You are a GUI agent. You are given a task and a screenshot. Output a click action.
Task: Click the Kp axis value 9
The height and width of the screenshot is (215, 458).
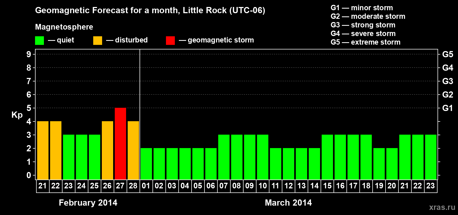pos(29,54)
